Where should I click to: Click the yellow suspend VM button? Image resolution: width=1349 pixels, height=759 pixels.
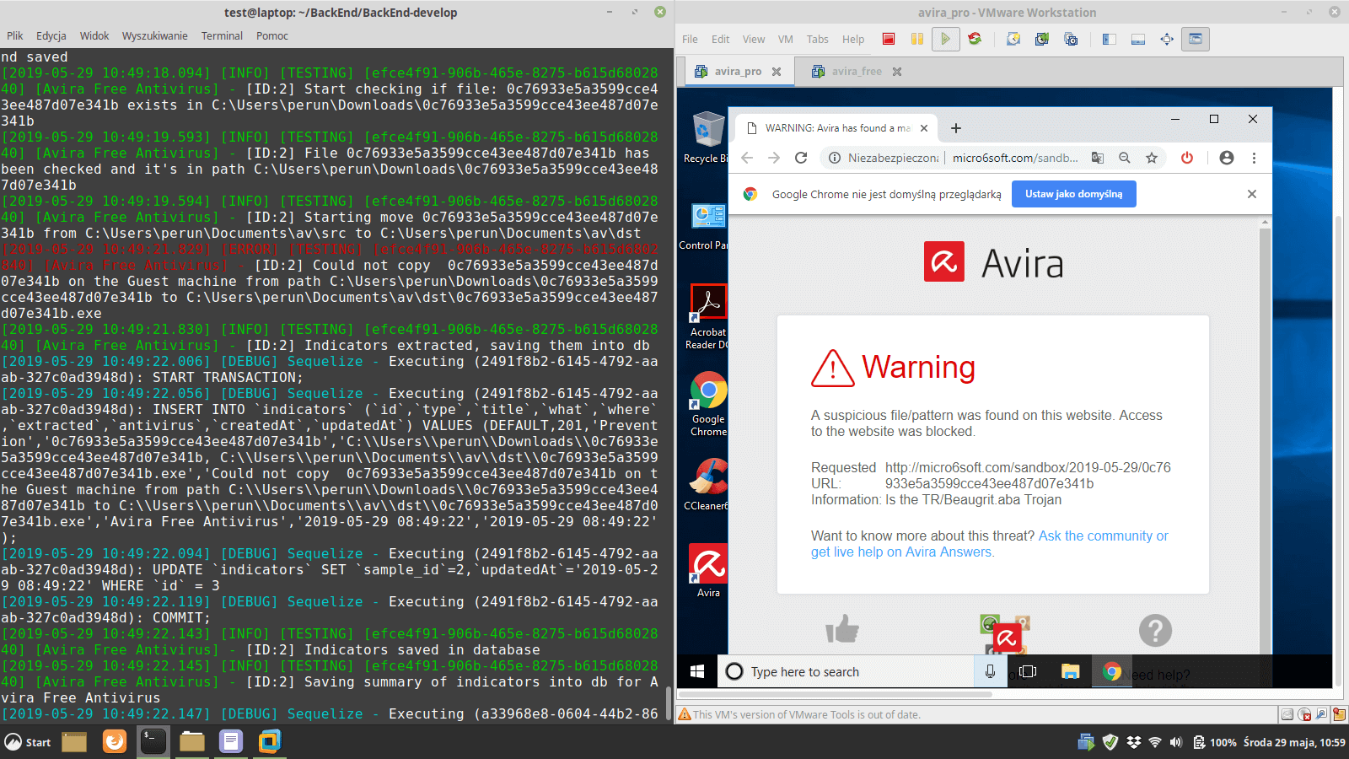(x=917, y=39)
